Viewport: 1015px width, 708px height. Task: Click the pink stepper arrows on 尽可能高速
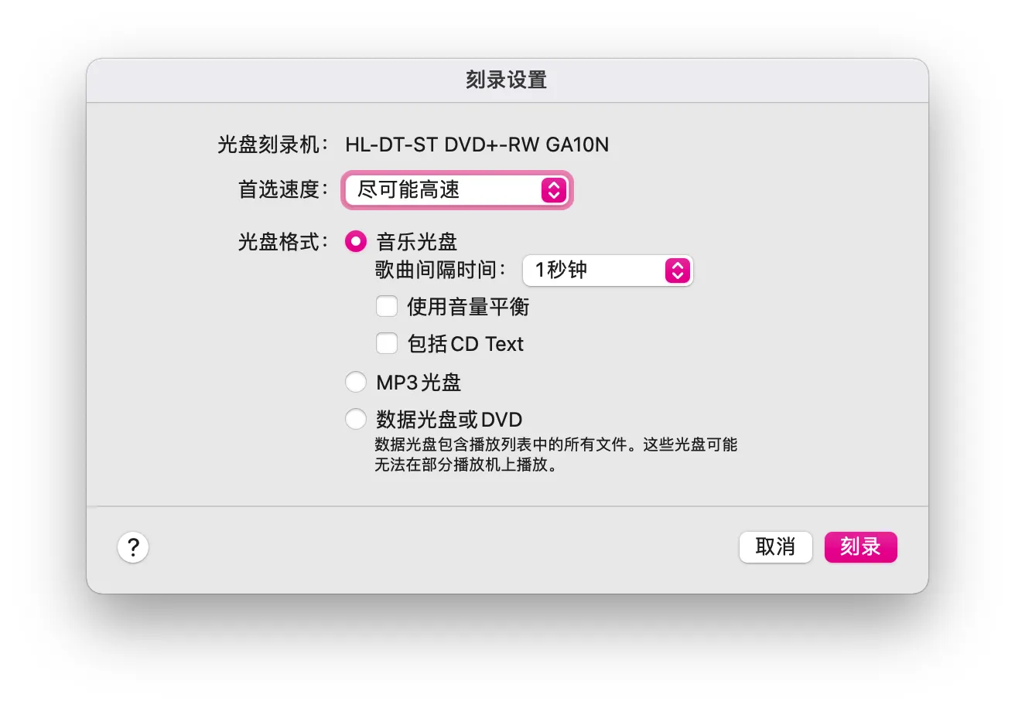pos(554,190)
